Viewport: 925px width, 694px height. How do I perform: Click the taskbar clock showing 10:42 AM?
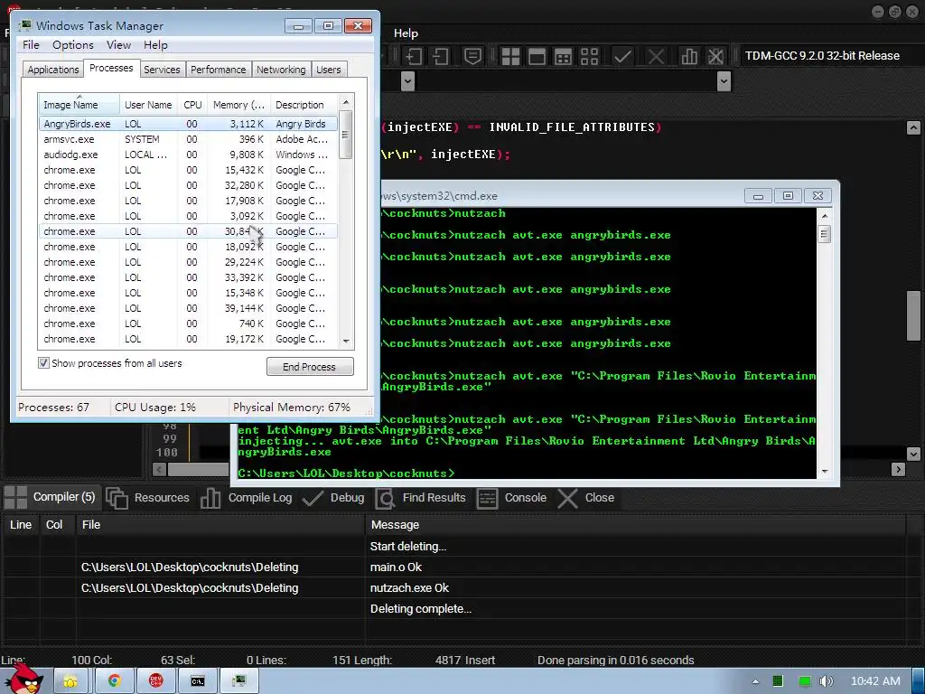(x=875, y=681)
